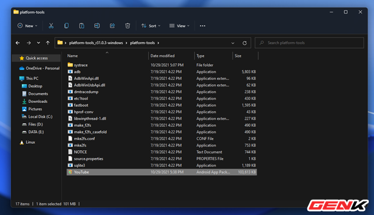This screenshot has width=374, height=215.
Task: Click chevron after platform-tools in path
Action: (158, 43)
